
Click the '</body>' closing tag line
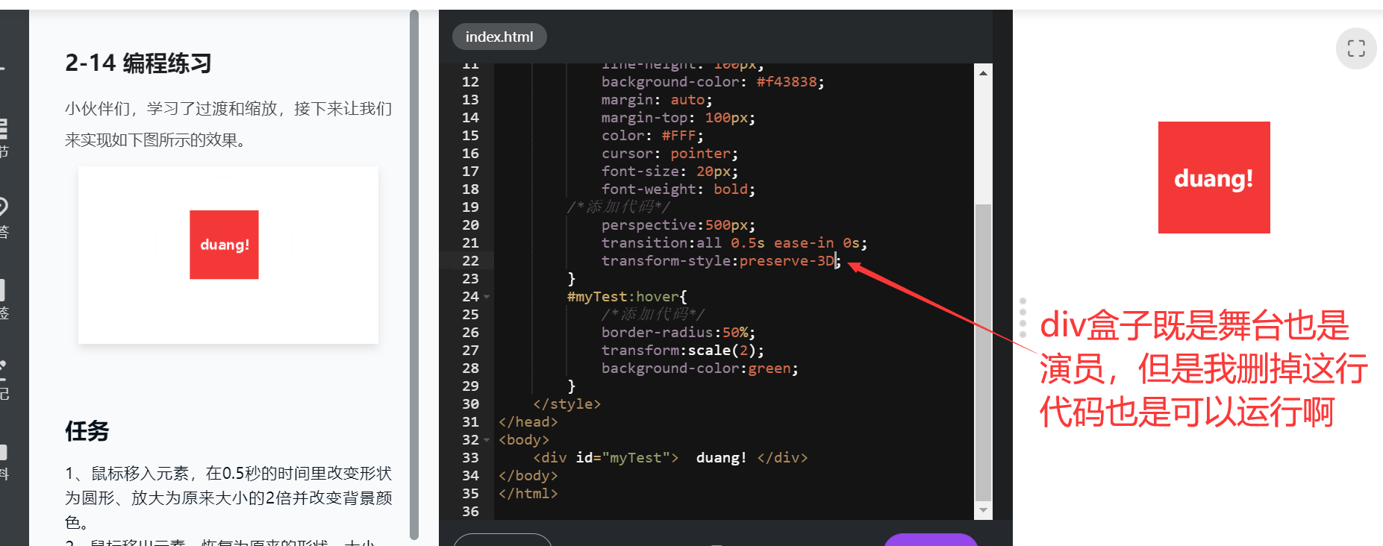click(x=528, y=476)
